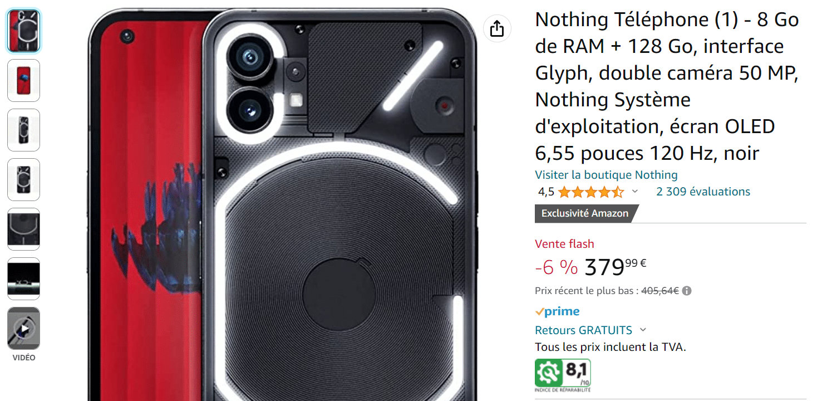Select the fourth thumbnail of glyph back
Viewport: 827px width, 401px height.
pos(23,180)
